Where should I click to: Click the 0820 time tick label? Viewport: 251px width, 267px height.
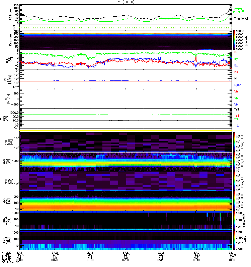[55, 260]
